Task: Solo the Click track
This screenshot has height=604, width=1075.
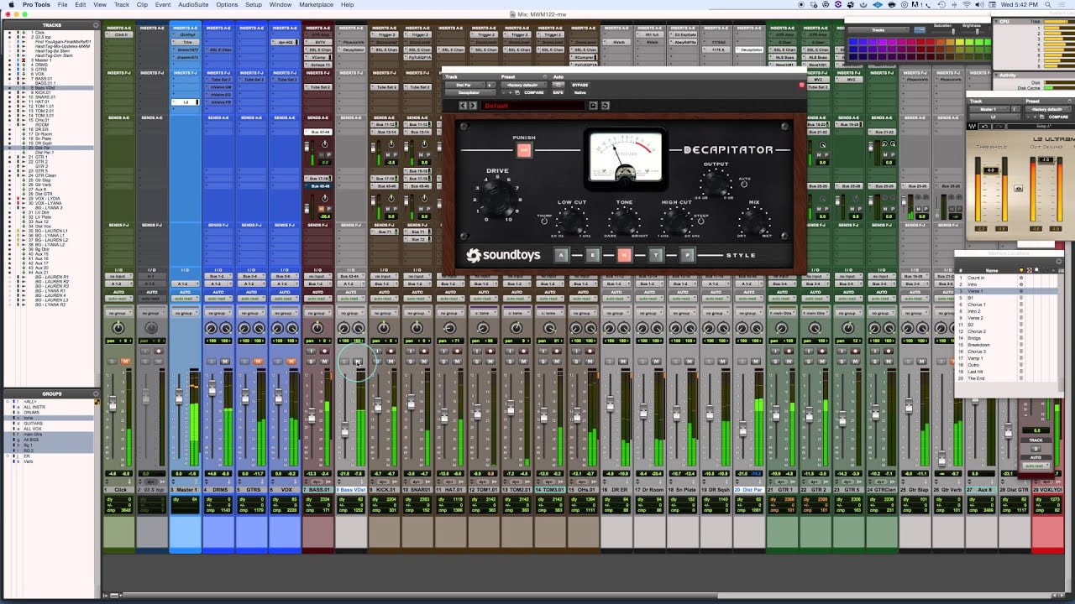Action: (112, 362)
